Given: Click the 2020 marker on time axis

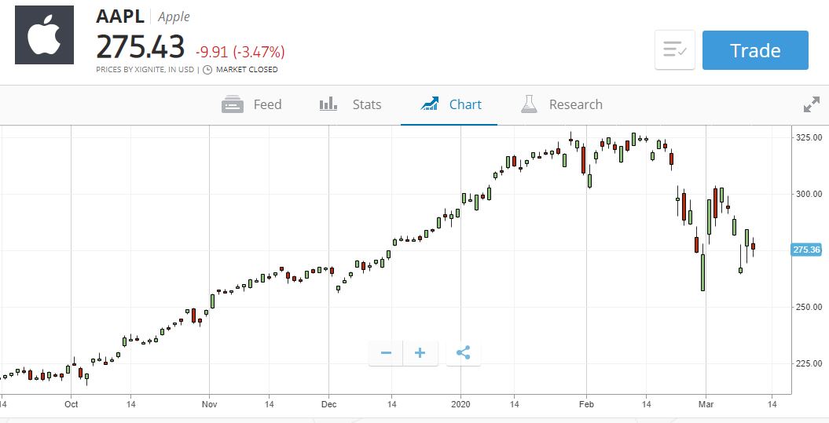Looking at the screenshot, I should [460, 404].
